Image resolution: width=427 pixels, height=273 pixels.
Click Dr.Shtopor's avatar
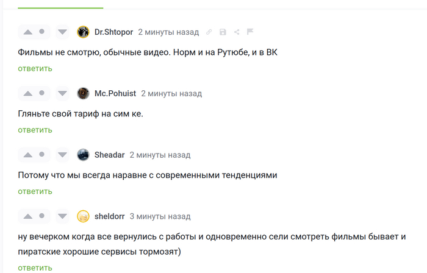(x=84, y=32)
